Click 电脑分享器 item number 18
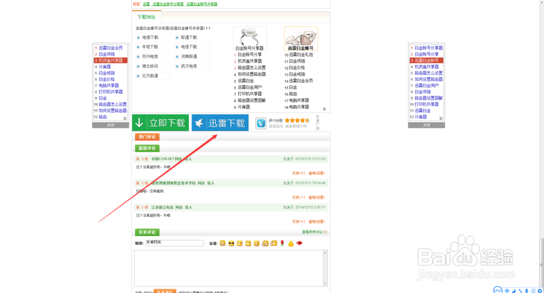 [299, 107]
